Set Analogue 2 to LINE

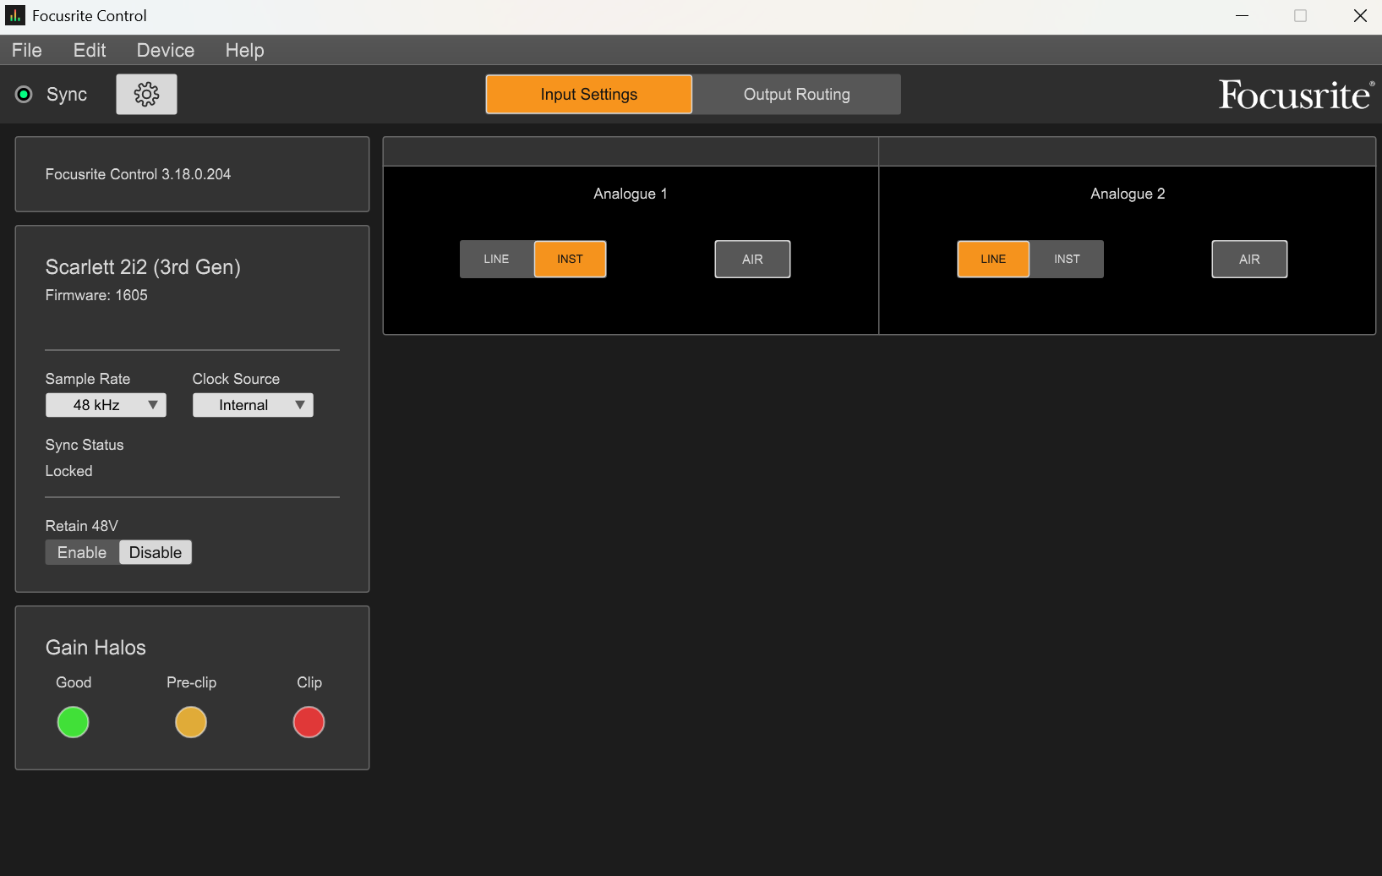coord(993,259)
